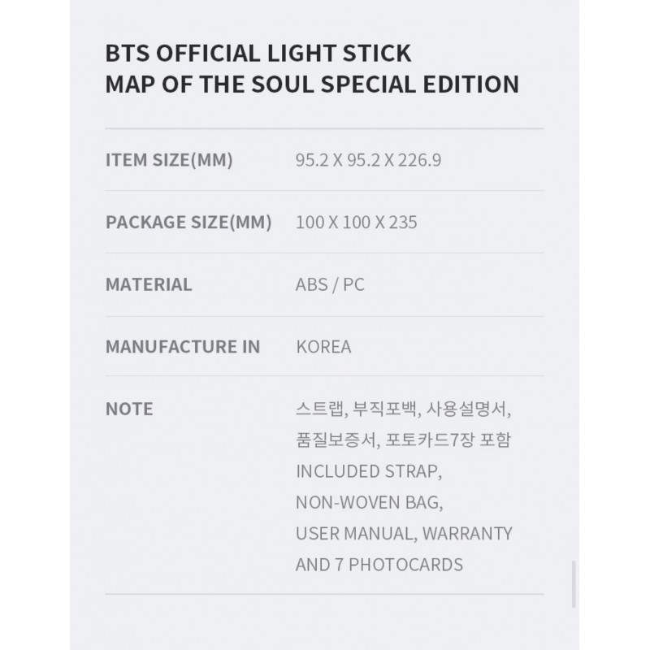650x650 pixels.
Task: Select the MANUFACTURE IN label
Action: [183, 346]
